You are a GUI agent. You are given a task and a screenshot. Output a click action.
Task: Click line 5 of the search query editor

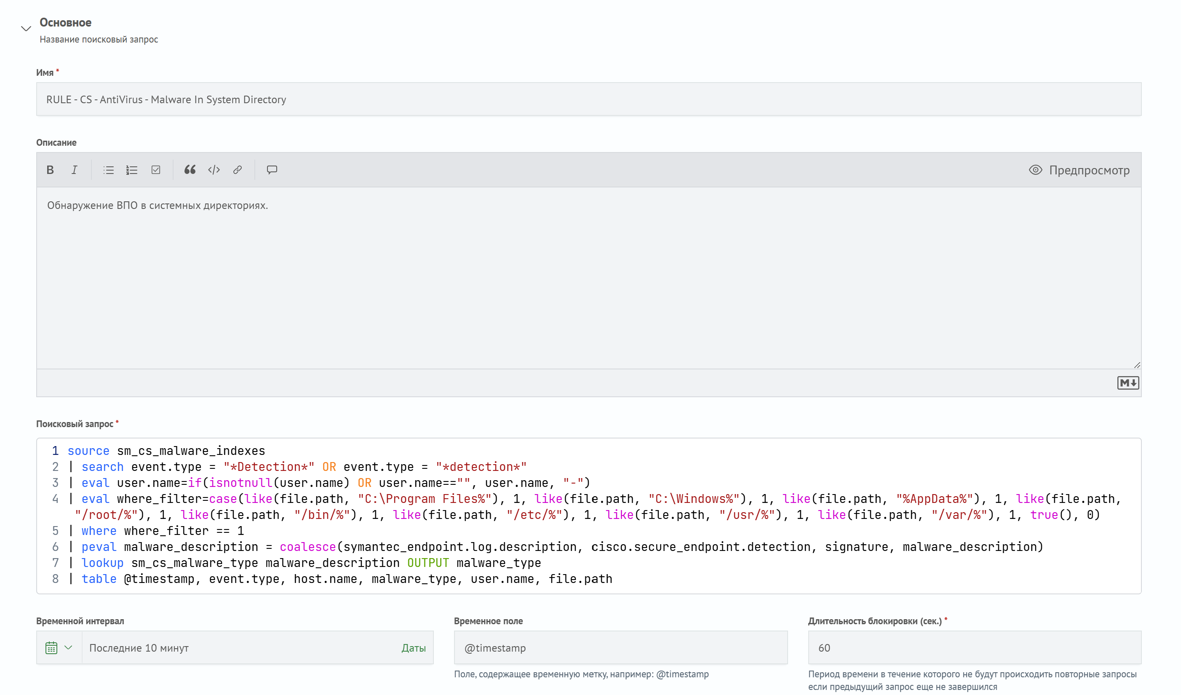375,530
